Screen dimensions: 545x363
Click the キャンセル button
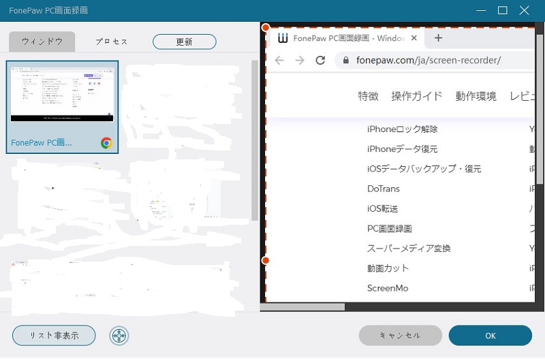(x=400, y=335)
